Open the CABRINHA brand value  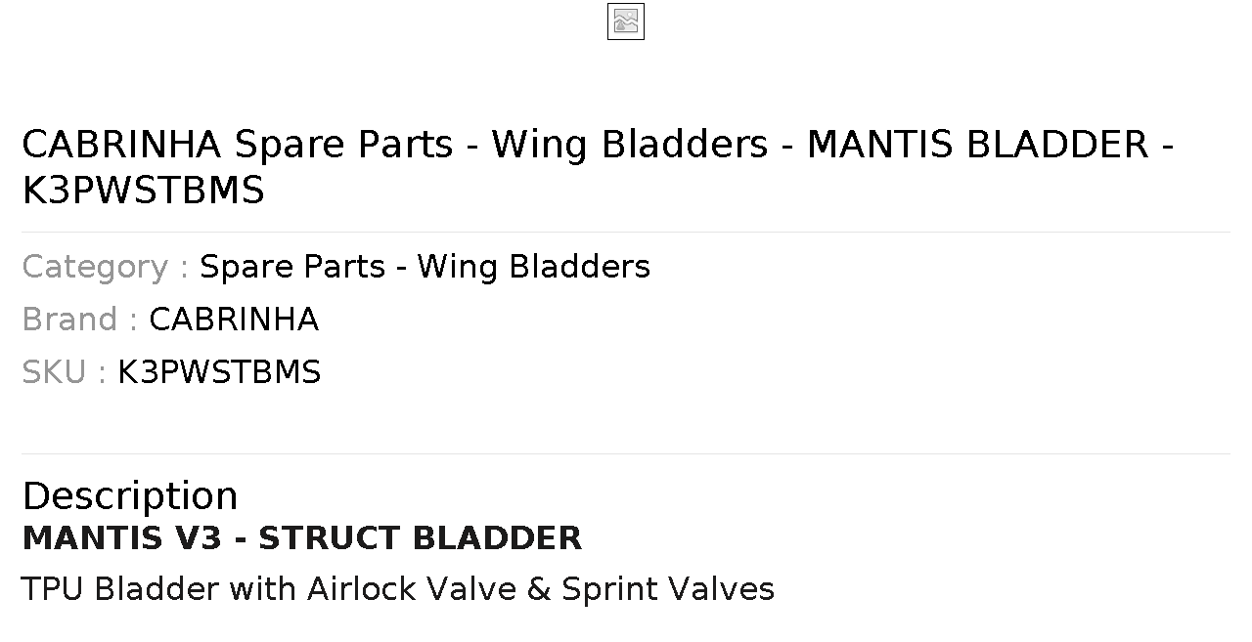pyautogui.click(x=234, y=320)
